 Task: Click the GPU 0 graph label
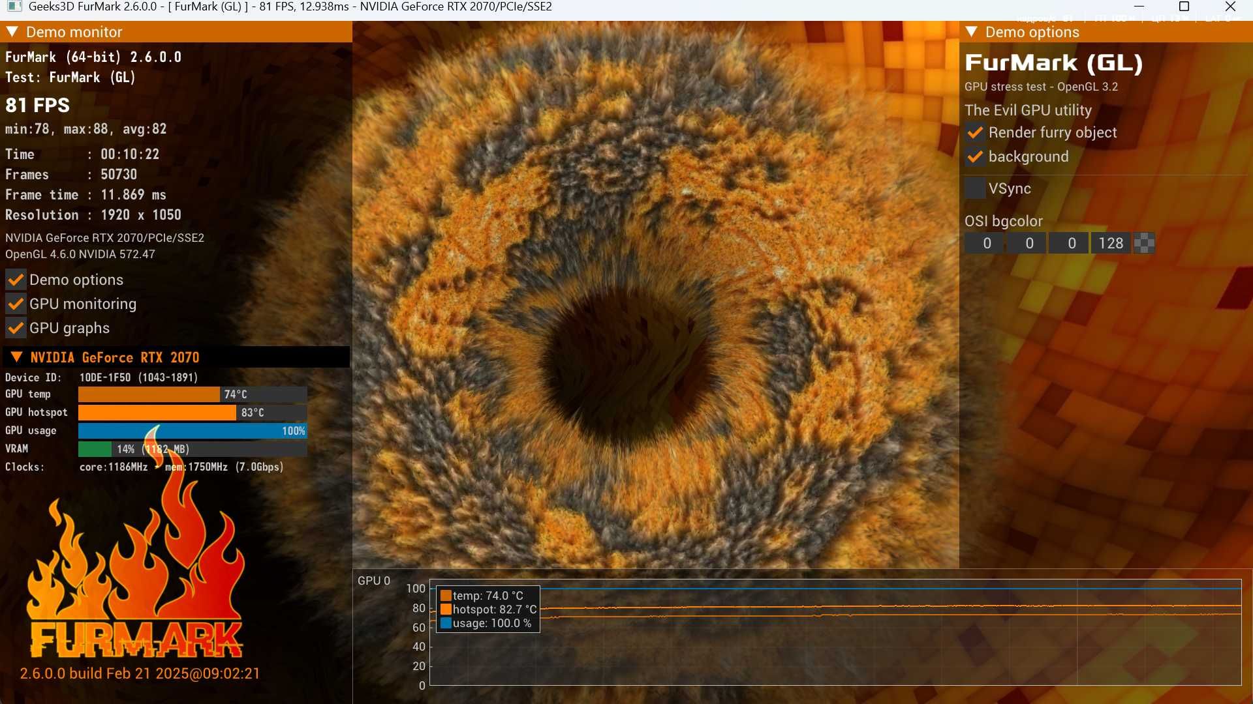[x=374, y=581]
